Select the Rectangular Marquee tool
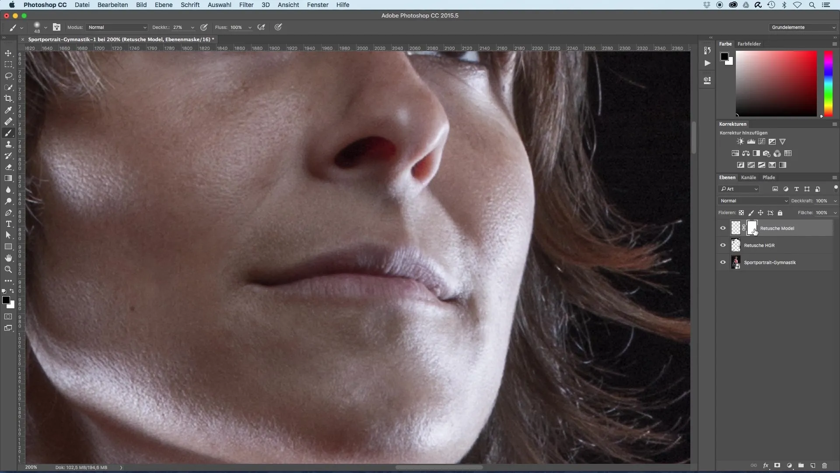The height and width of the screenshot is (473, 840). click(x=8, y=64)
